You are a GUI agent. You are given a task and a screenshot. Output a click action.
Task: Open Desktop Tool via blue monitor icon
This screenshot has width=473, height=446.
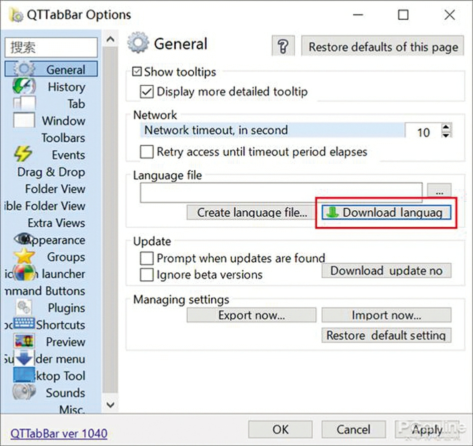(x=24, y=375)
